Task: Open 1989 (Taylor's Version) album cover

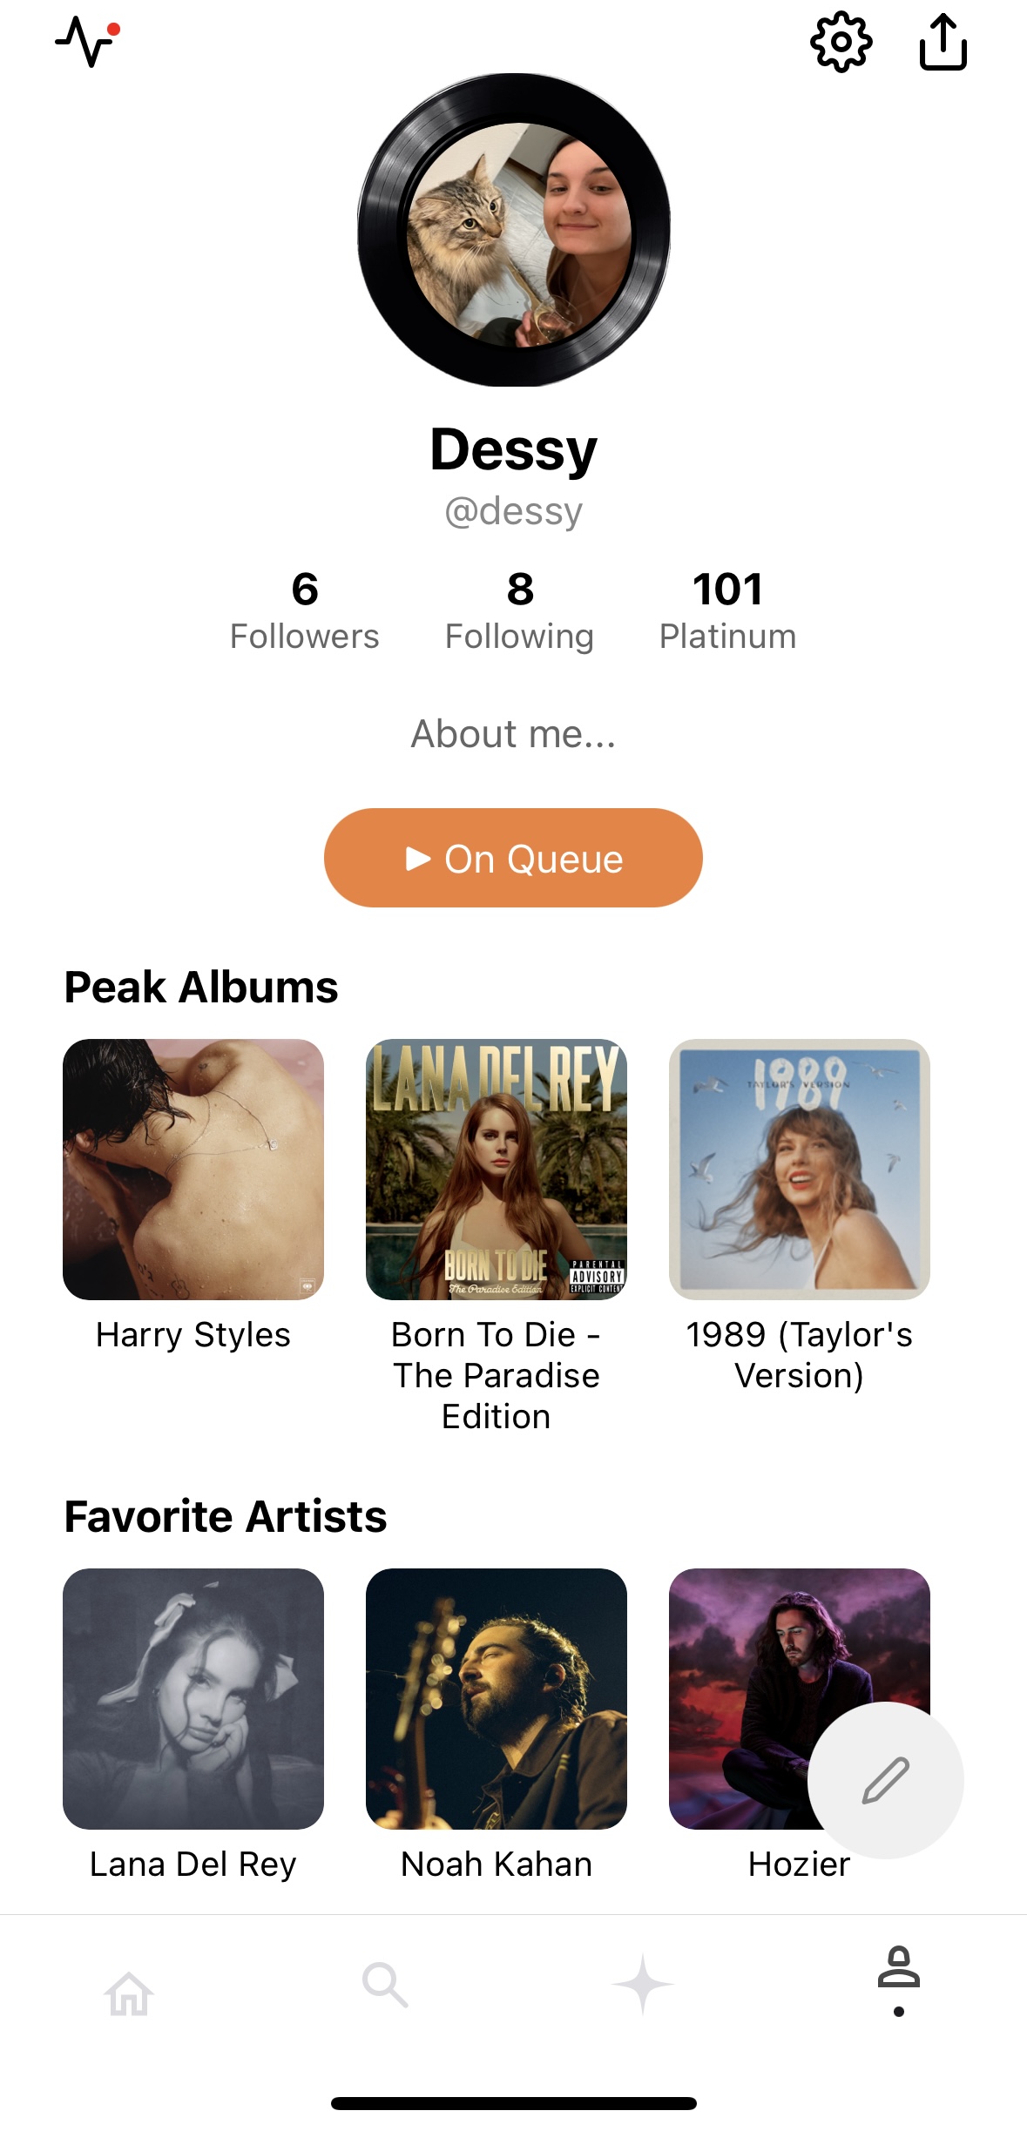Action: [x=800, y=1170]
